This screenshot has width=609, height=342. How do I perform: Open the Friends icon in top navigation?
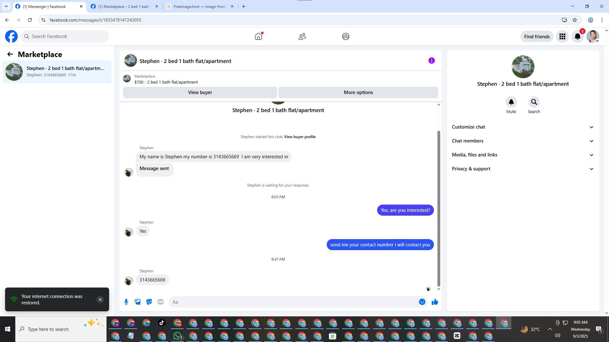click(302, 36)
